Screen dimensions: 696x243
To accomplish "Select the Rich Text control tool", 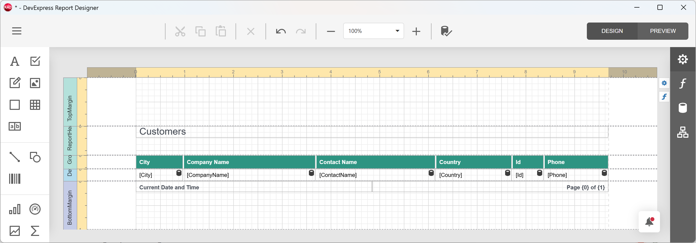I will 14,83.
